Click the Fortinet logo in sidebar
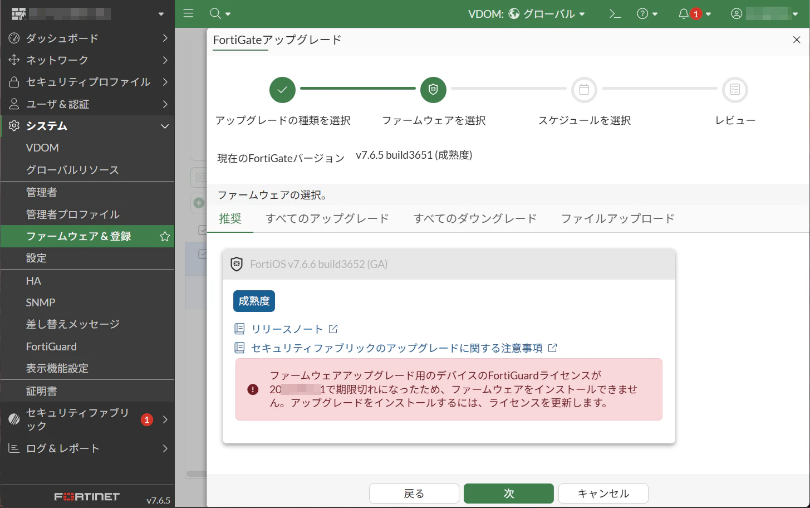This screenshot has width=810, height=508. pos(88,496)
